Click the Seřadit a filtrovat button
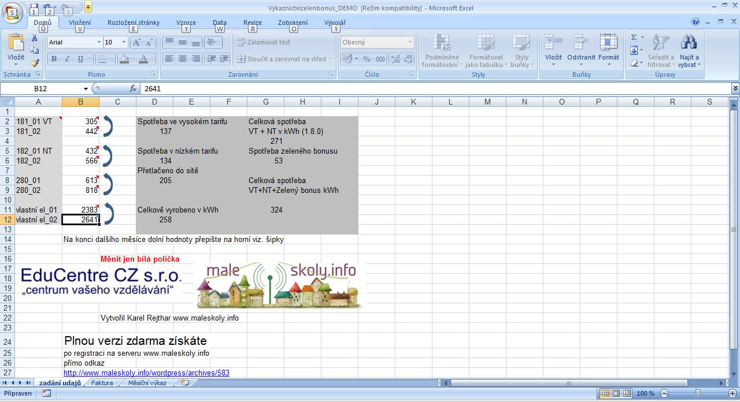This screenshot has height=402, width=740. click(661, 51)
